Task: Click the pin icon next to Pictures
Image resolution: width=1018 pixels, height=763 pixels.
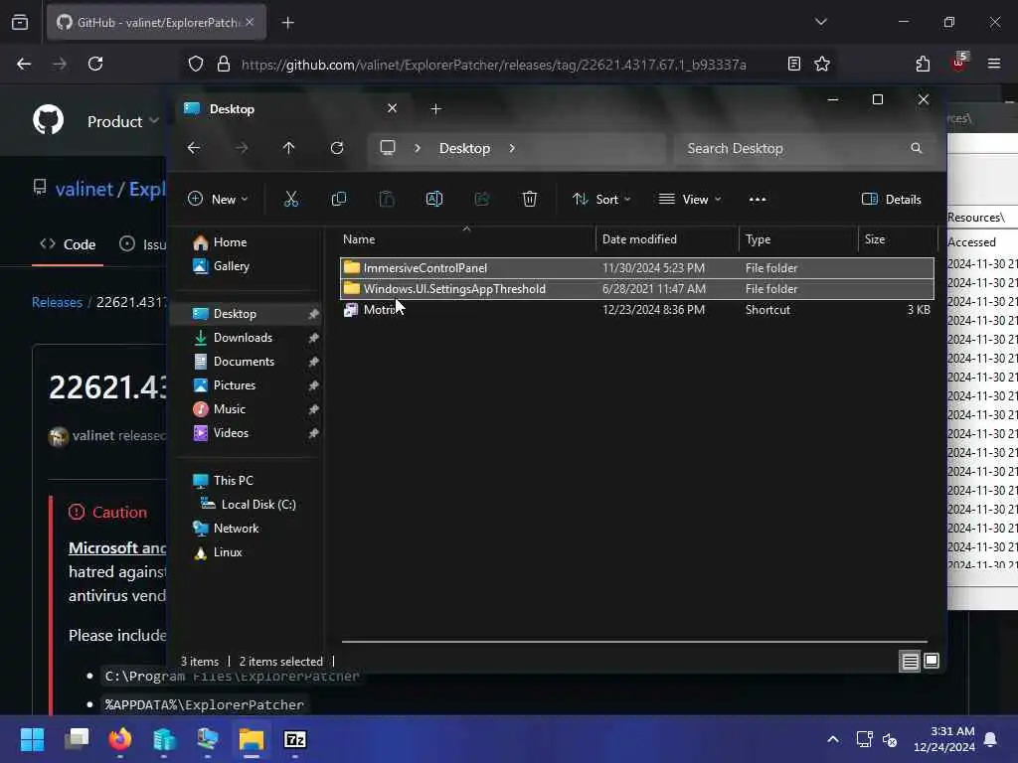Action: [313, 386]
